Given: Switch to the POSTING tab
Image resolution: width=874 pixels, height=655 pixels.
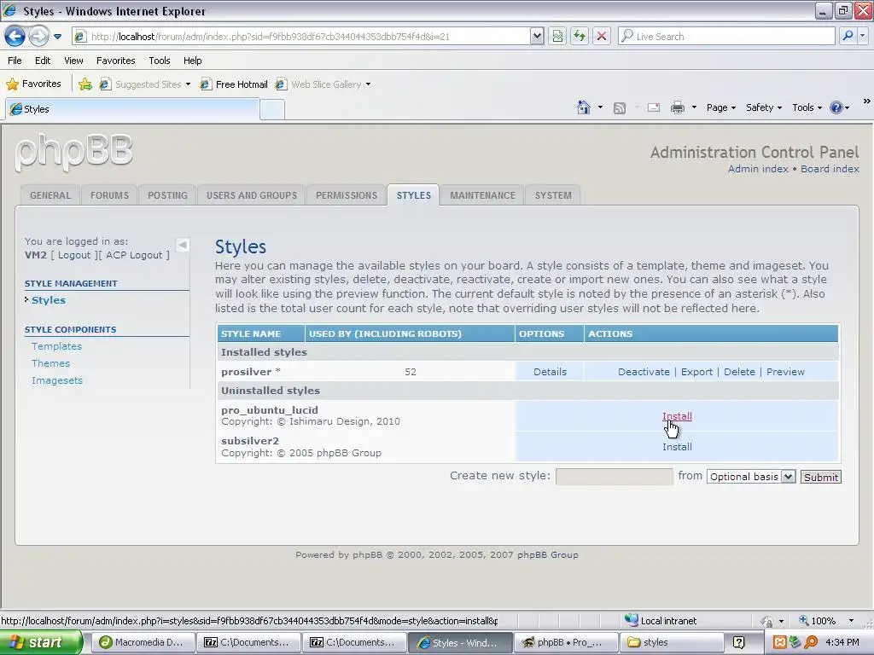Looking at the screenshot, I should coord(167,195).
